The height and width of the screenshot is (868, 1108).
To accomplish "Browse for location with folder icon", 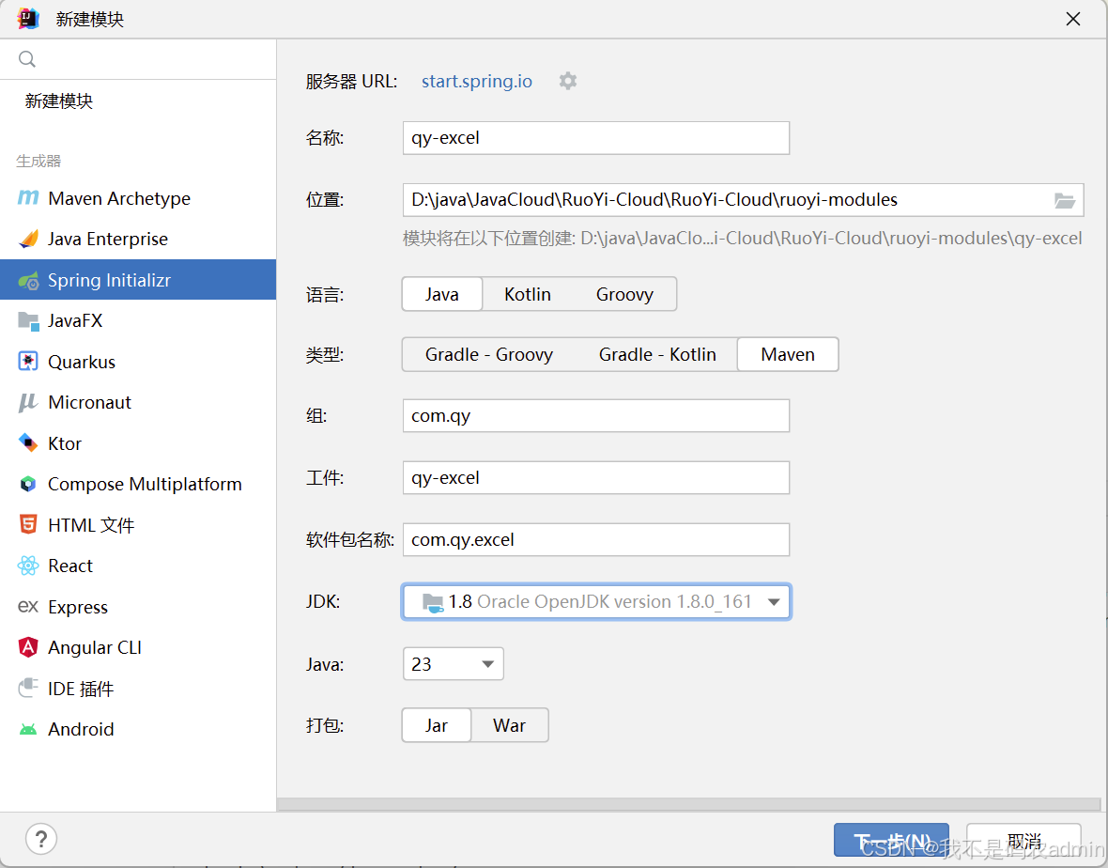I will point(1064,200).
